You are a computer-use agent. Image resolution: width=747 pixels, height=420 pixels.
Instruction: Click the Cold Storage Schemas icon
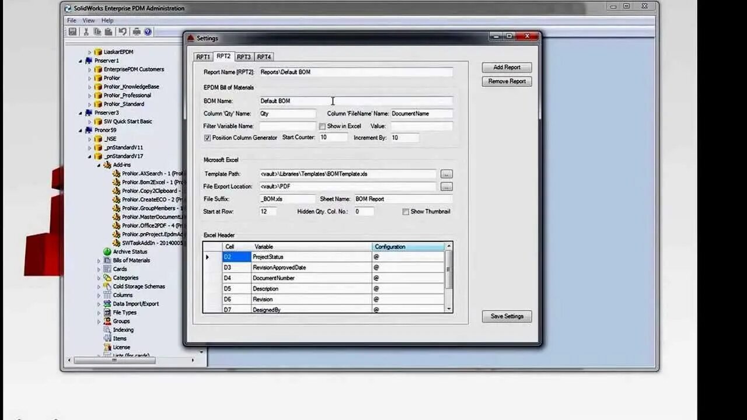[107, 286]
